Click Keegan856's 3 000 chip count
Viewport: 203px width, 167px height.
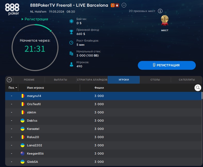coord(99,154)
